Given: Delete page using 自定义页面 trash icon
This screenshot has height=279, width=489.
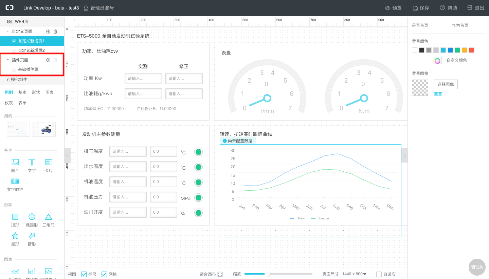Looking at the screenshot, I should (x=55, y=31).
